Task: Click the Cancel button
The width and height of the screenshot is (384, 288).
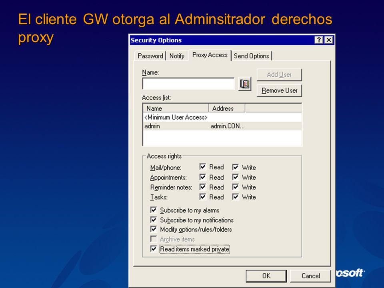Action: coord(310,276)
